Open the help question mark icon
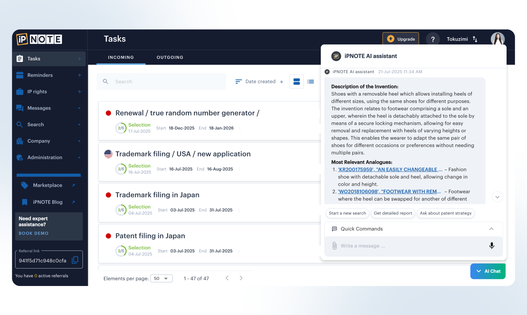This screenshot has width=527, height=315. coord(433,39)
